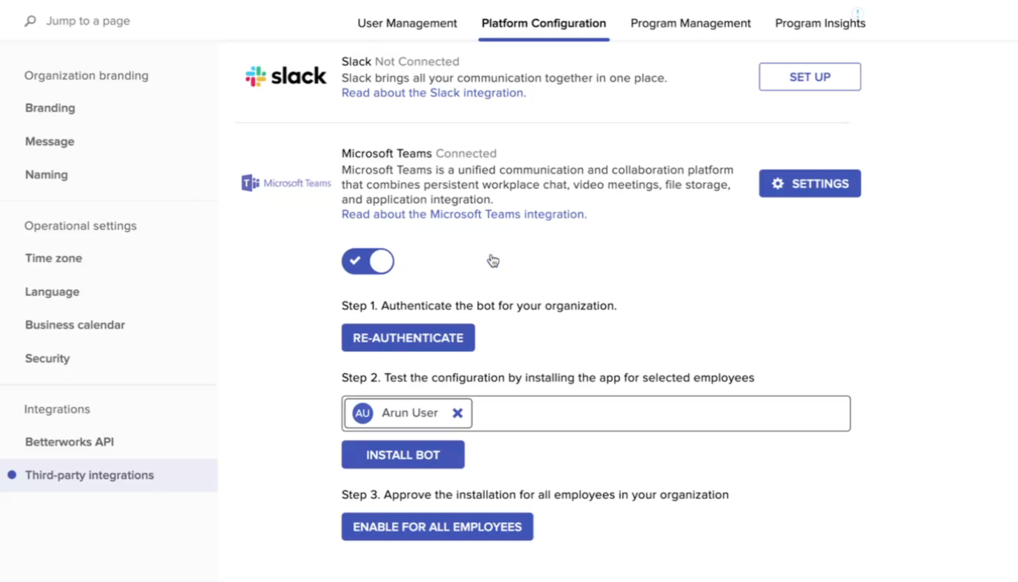Click the RE-AUTHENTICATE button
Screen dimensions: 1018x582
point(407,337)
